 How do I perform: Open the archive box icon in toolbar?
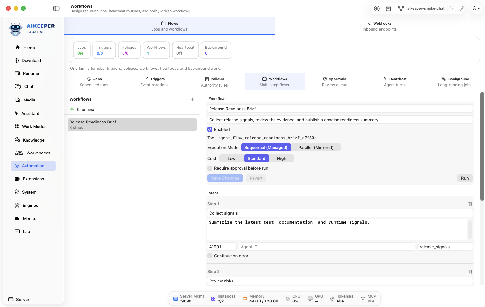[388, 8]
